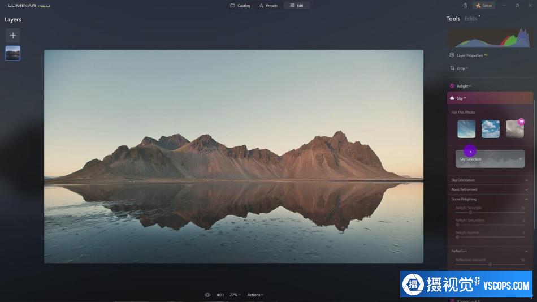Adjust the Reflection Amount slider
Screen dimensions: 537x302
point(490,264)
